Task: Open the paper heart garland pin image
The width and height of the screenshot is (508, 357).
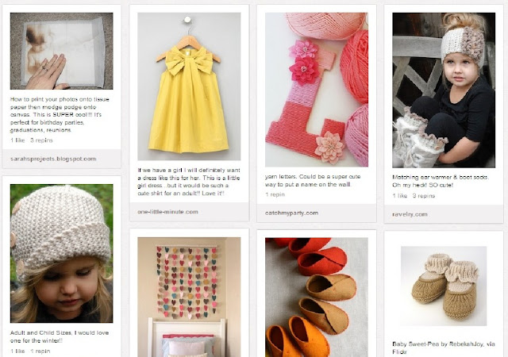Action: 189,297
